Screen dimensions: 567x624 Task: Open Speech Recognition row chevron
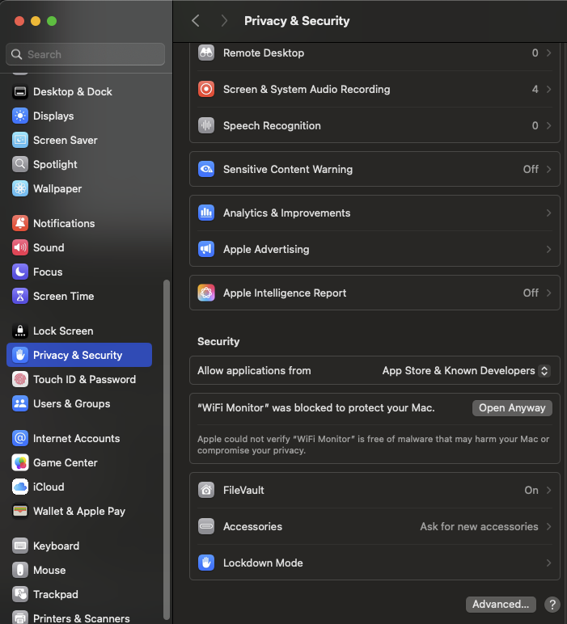(x=548, y=126)
